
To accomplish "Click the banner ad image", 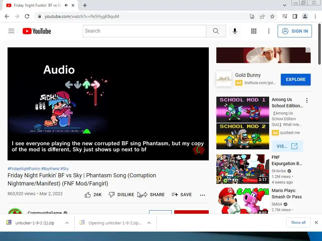I will (263, 55).
